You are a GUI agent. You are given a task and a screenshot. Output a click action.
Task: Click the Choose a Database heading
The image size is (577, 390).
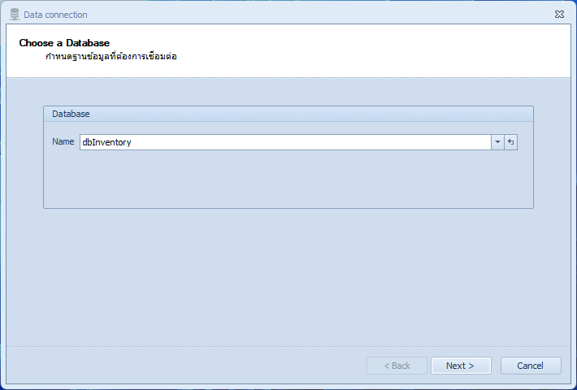pos(64,43)
